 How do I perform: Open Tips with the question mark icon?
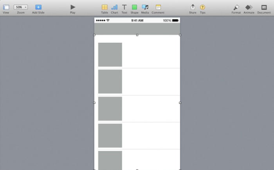pos(202,7)
